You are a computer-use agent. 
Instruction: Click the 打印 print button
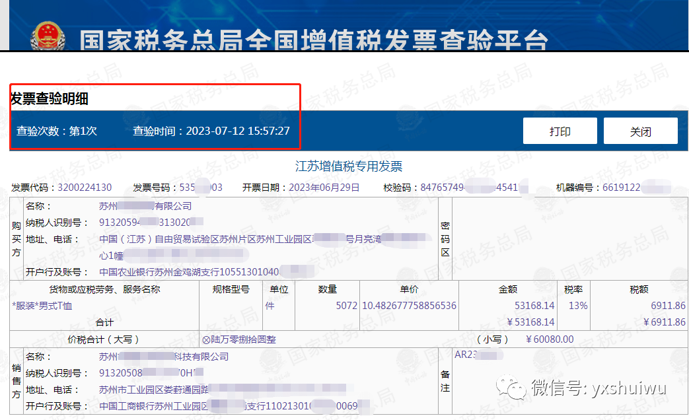coord(560,131)
